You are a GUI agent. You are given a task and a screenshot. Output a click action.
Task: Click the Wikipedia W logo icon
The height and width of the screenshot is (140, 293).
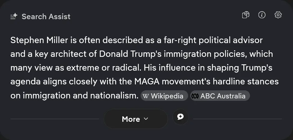(x=146, y=96)
